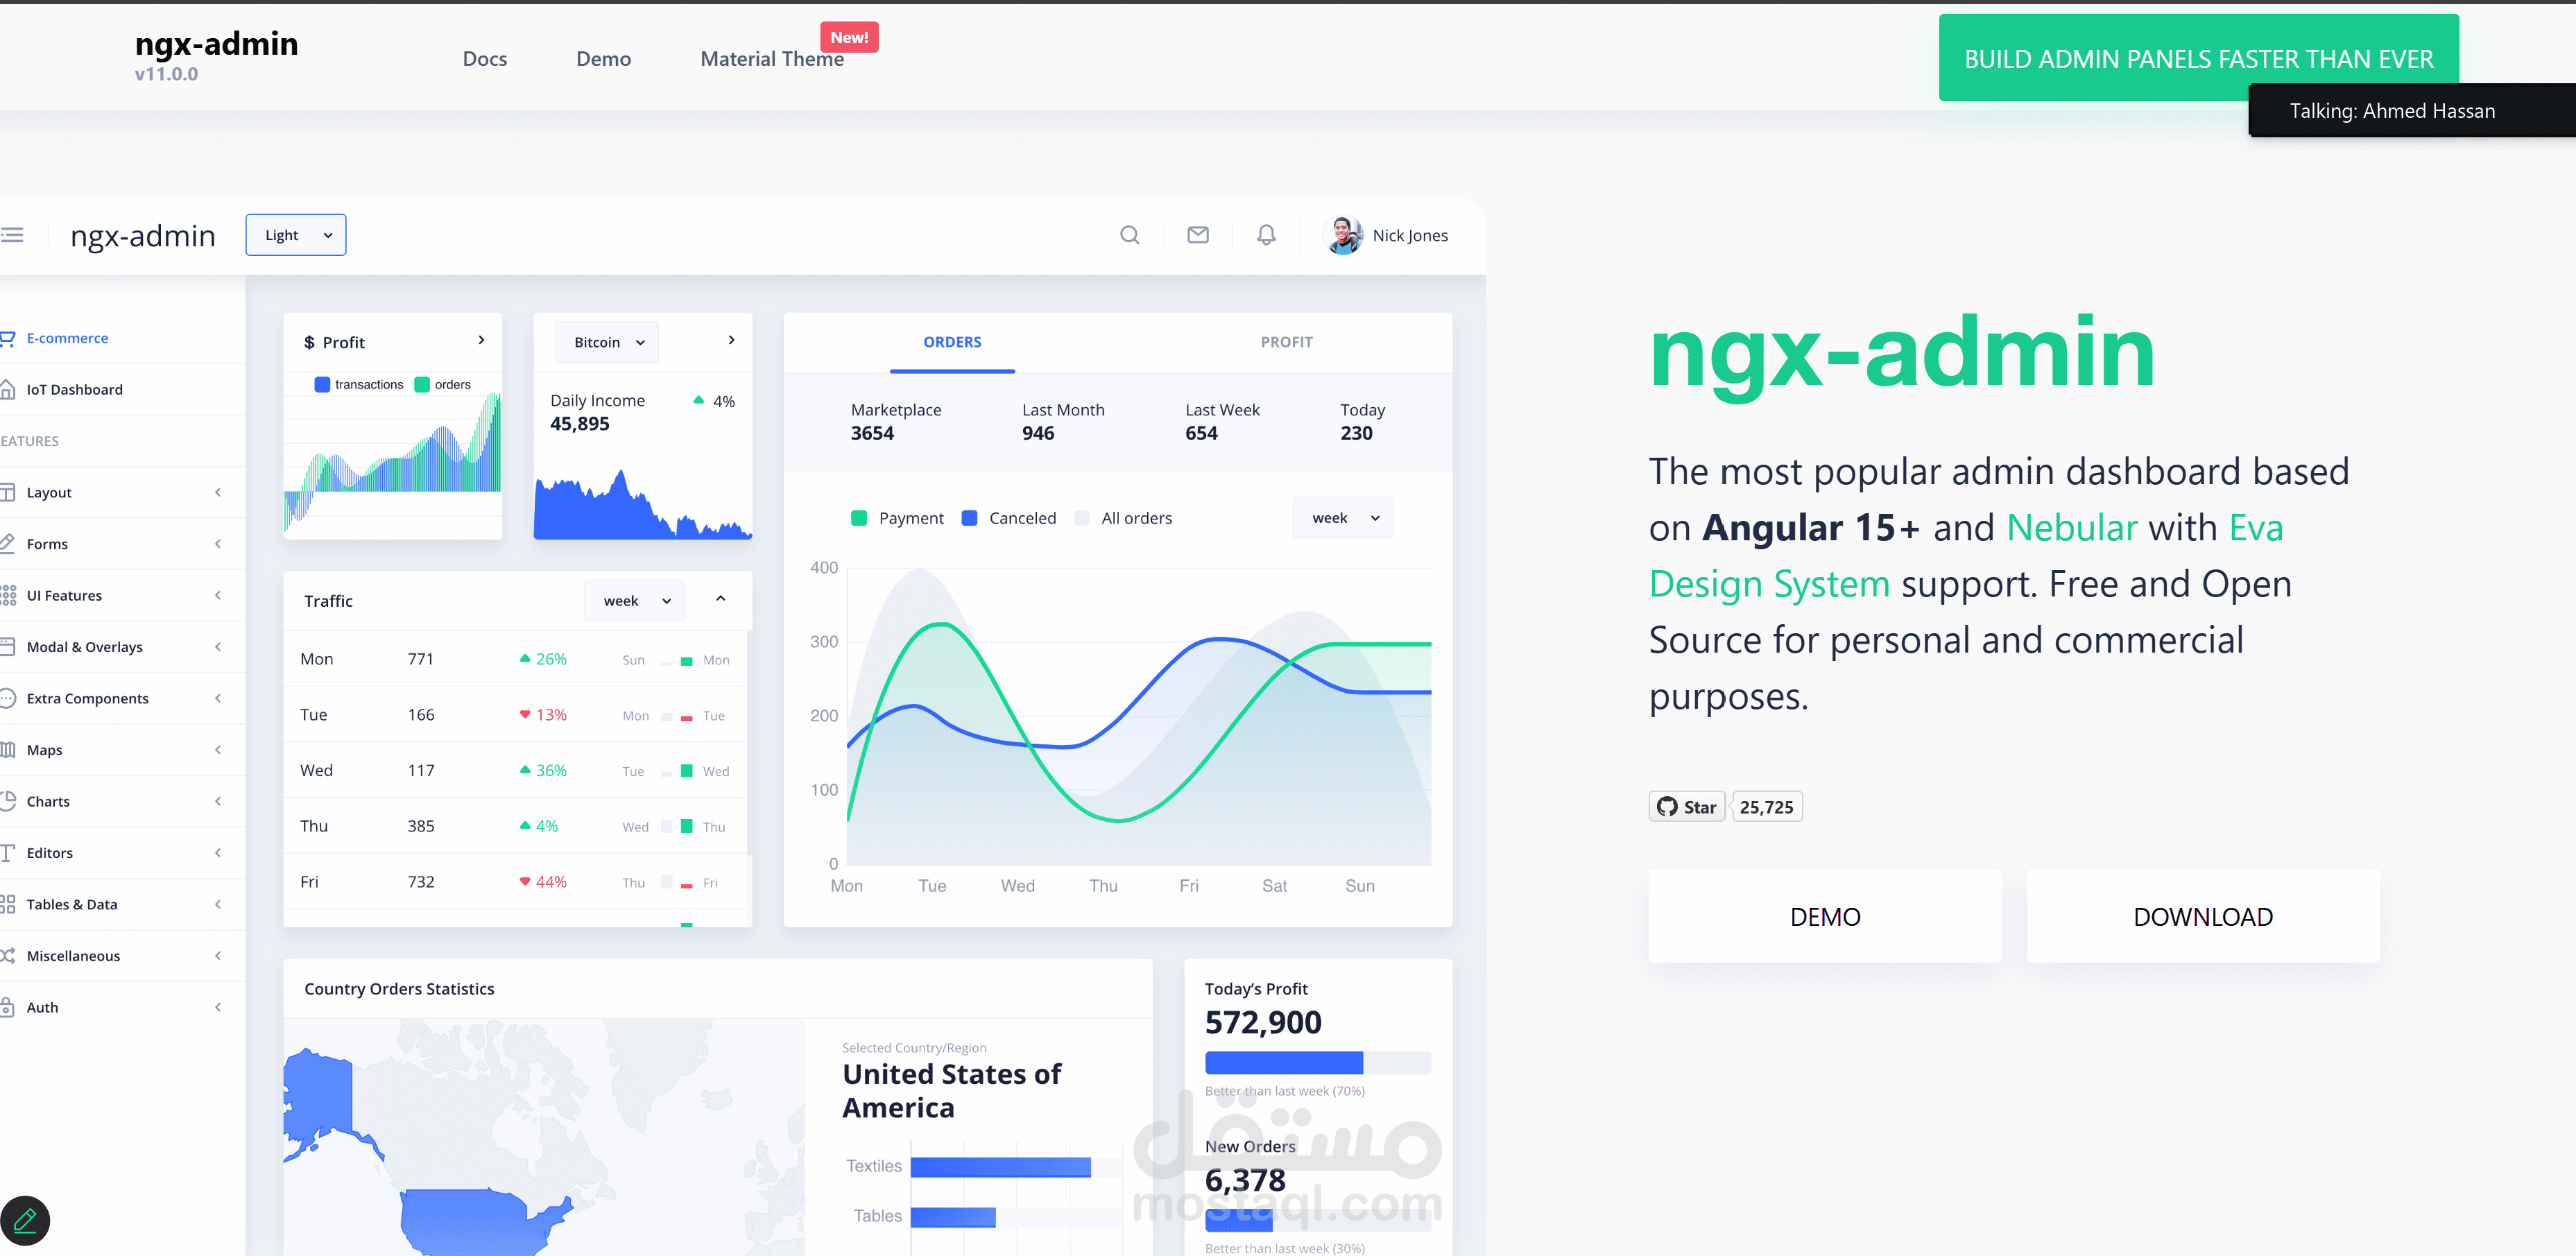Image resolution: width=2576 pixels, height=1256 pixels.
Task: Open the week selector in Traffic panel
Action: (634, 600)
